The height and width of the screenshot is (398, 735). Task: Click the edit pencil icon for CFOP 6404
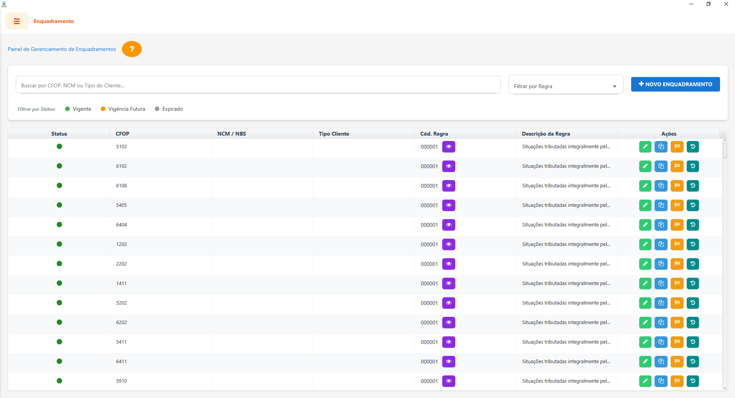pyautogui.click(x=645, y=225)
